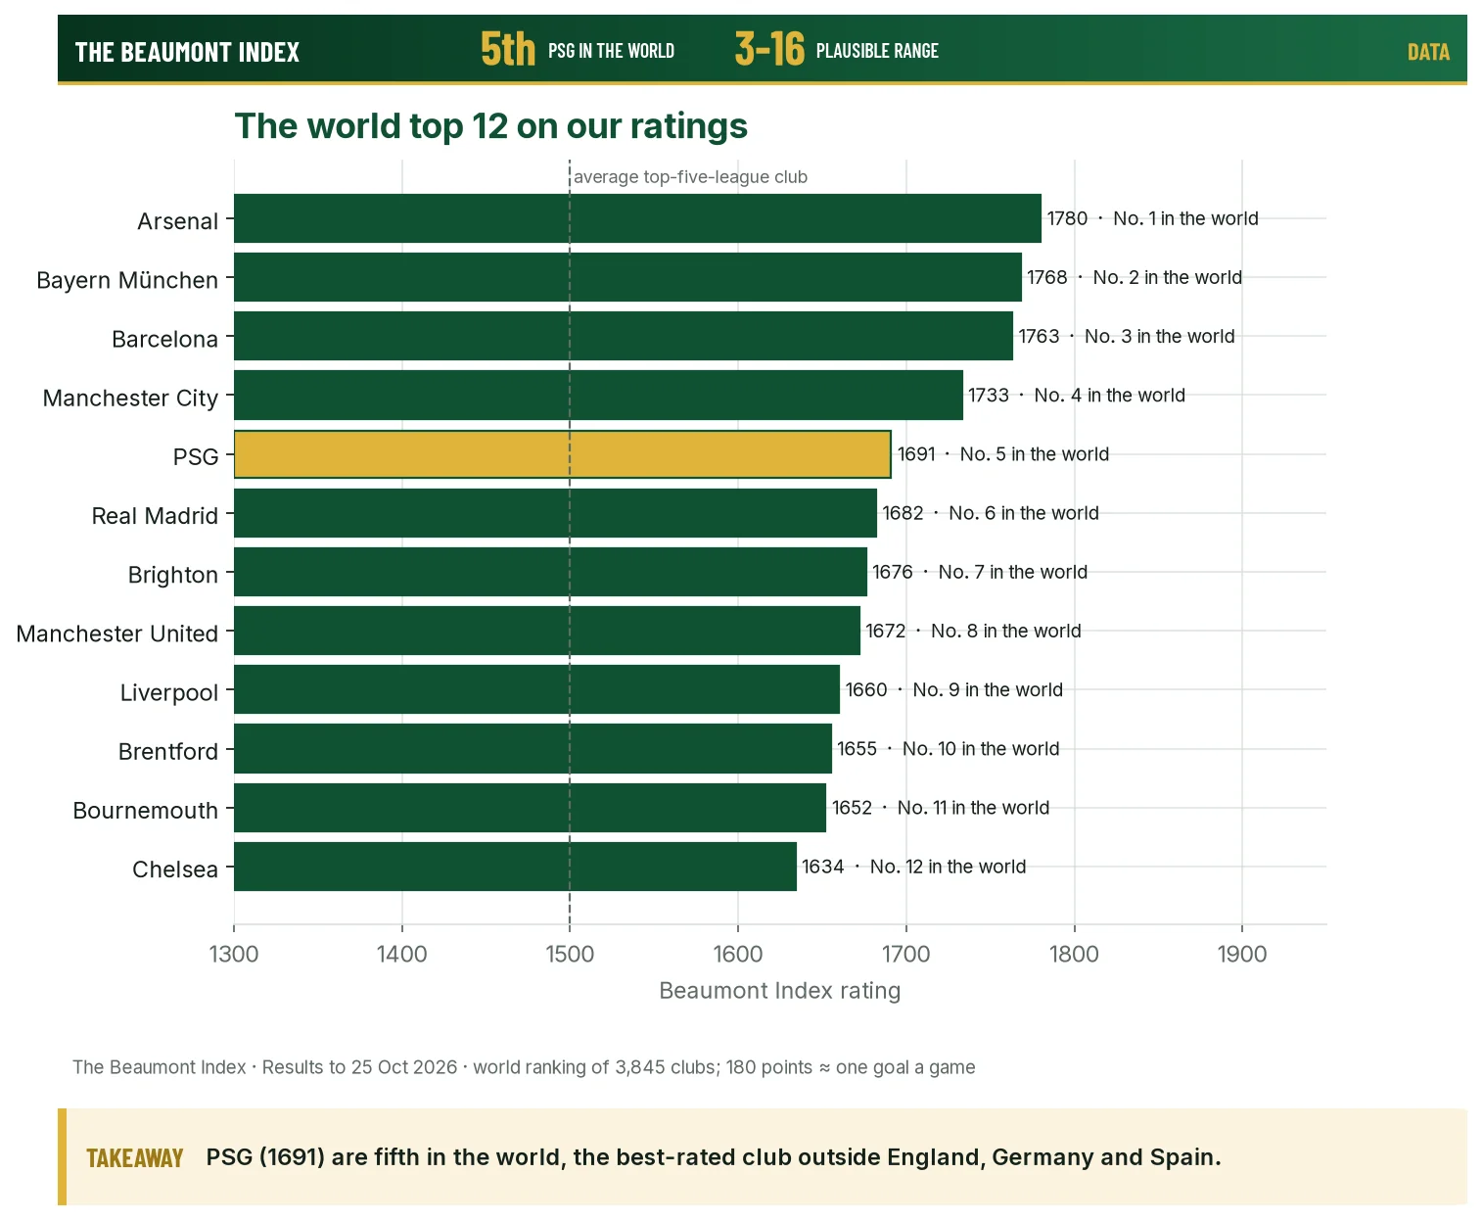Click the "Arsenal" axis label
Screen dimensions: 1483x1221
(x=177, y=221)
